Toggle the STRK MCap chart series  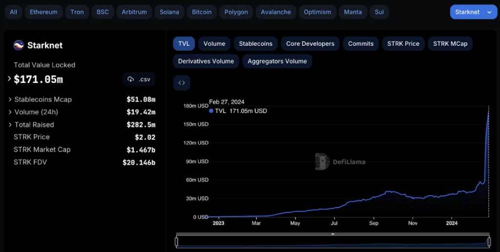tap(450, 43)
